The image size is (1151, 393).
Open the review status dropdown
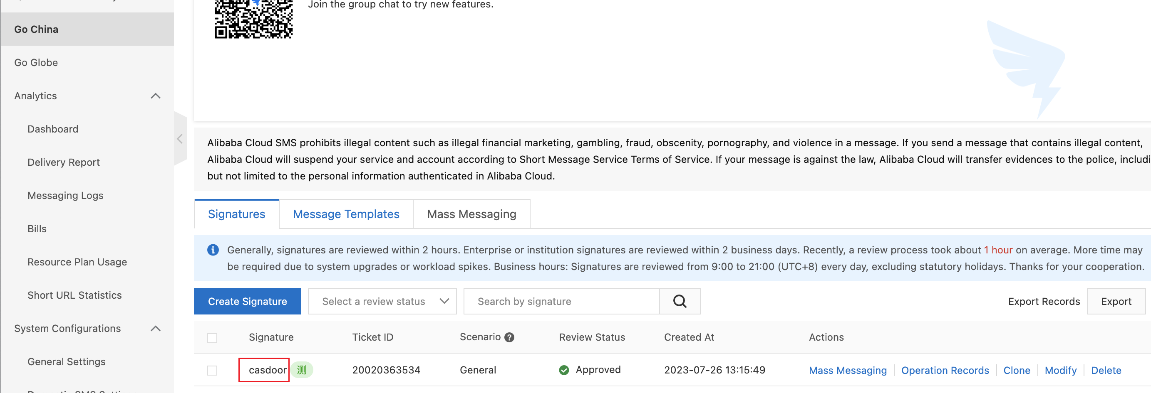[382, 301]
